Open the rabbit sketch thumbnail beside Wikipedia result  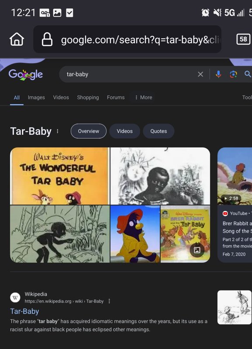pyautogui.click(x=235, y=307)
